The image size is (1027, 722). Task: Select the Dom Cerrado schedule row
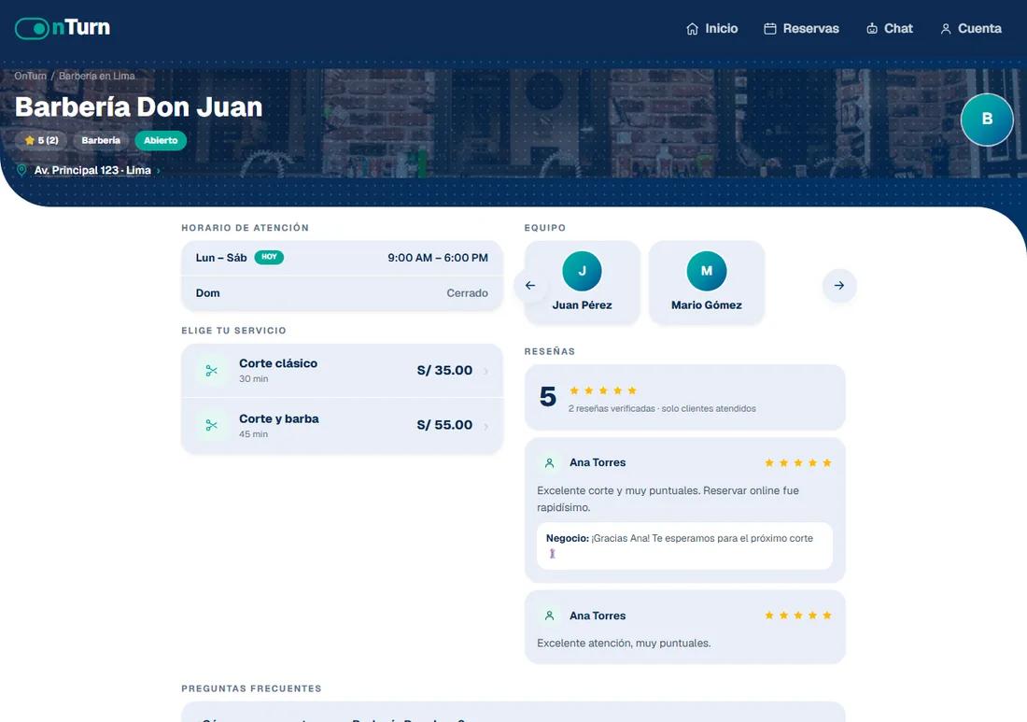(x=342, y=293)
